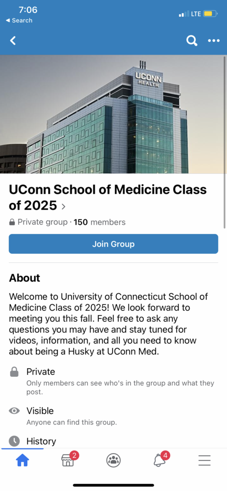Return to Search via status bar link

(19, 20)
